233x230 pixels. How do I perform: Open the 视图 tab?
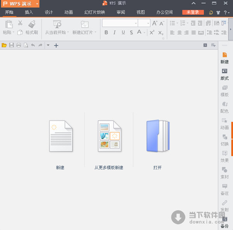click(141, 12)
